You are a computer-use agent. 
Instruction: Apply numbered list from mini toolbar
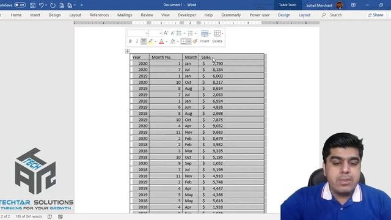tap(190, 33)
